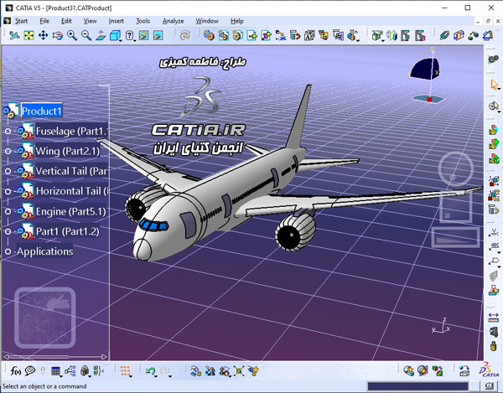Screen dimensions: 503x393
Task: Select Engine (Part5.1) in tree
Action: (x=70, y=211)
